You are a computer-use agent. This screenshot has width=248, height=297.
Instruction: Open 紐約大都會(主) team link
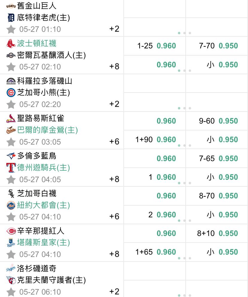pyautogui.click(x=43, y=205)
